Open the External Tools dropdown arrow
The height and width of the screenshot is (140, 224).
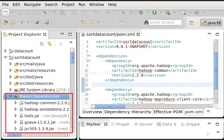(174, 12)
